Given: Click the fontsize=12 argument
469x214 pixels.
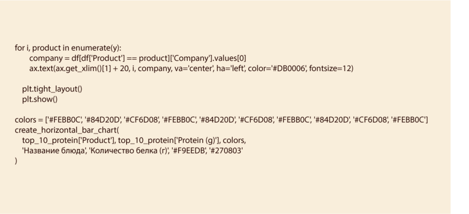Looking at the screenshot, I should (331, 69).
